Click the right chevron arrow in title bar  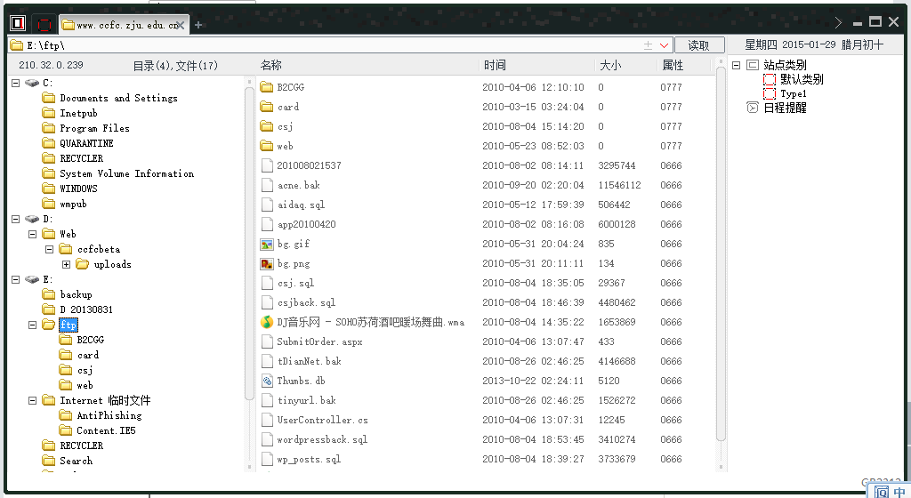coord(838,22)
